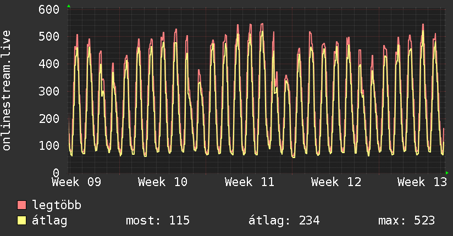Click the Week 10 axis label

163,182
